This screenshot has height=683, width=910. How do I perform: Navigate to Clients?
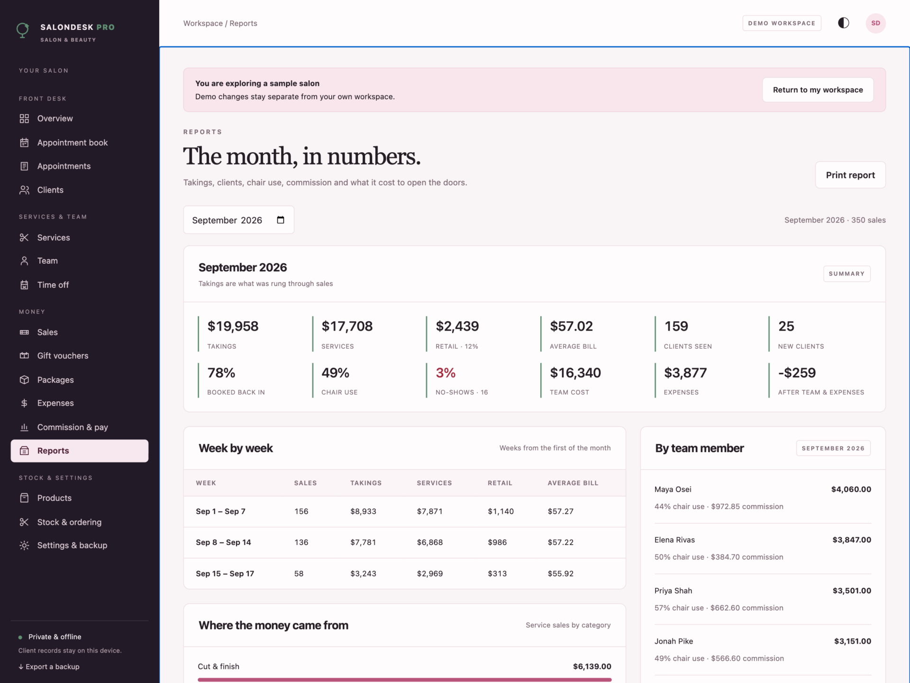coord(80,190)
